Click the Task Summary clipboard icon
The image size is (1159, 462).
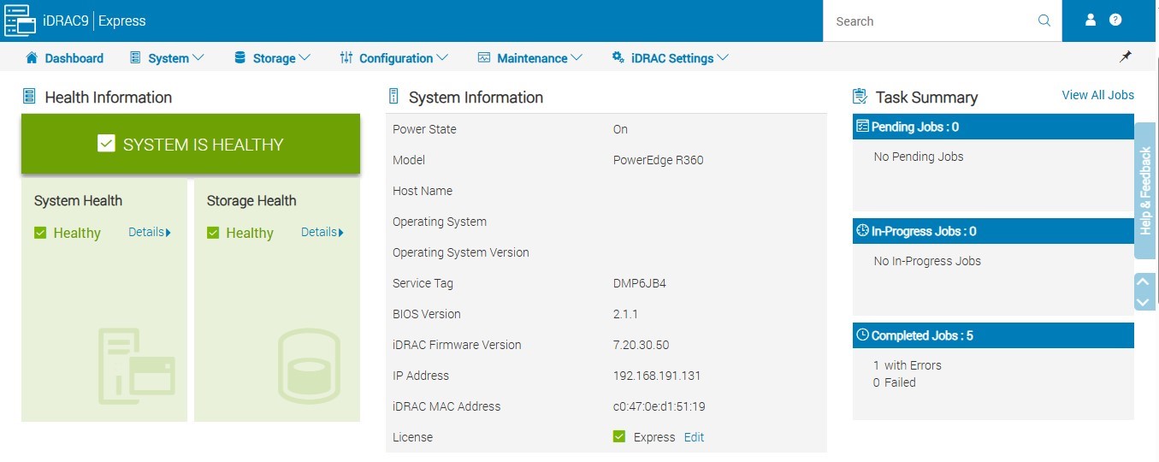pyautogui.click(x=860, y=97)
